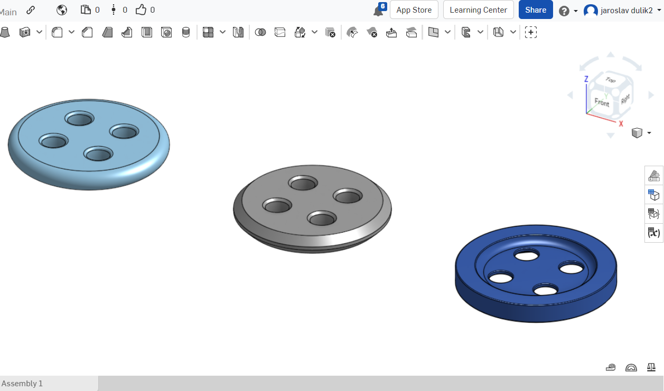Open Mass properties using the scale icon
This screenshot has height=391, width=664.
pyautogui.click(x=651, y=367)
